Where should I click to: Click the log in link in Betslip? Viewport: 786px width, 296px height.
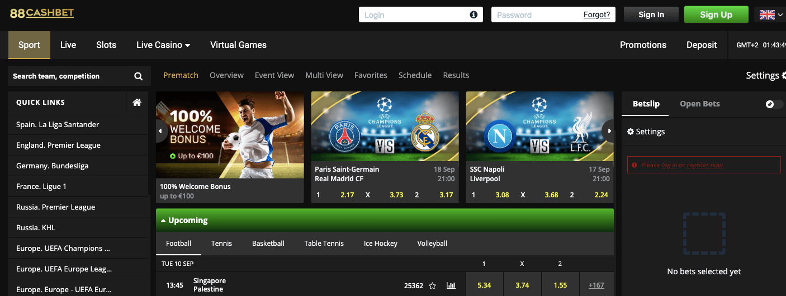point(669,165)
